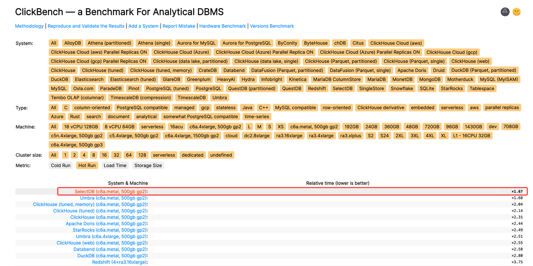This screenshot has height=266, width=533.
Task: Open StarRocks (c6a.metal) result row
Action: [x=110, y=230]
